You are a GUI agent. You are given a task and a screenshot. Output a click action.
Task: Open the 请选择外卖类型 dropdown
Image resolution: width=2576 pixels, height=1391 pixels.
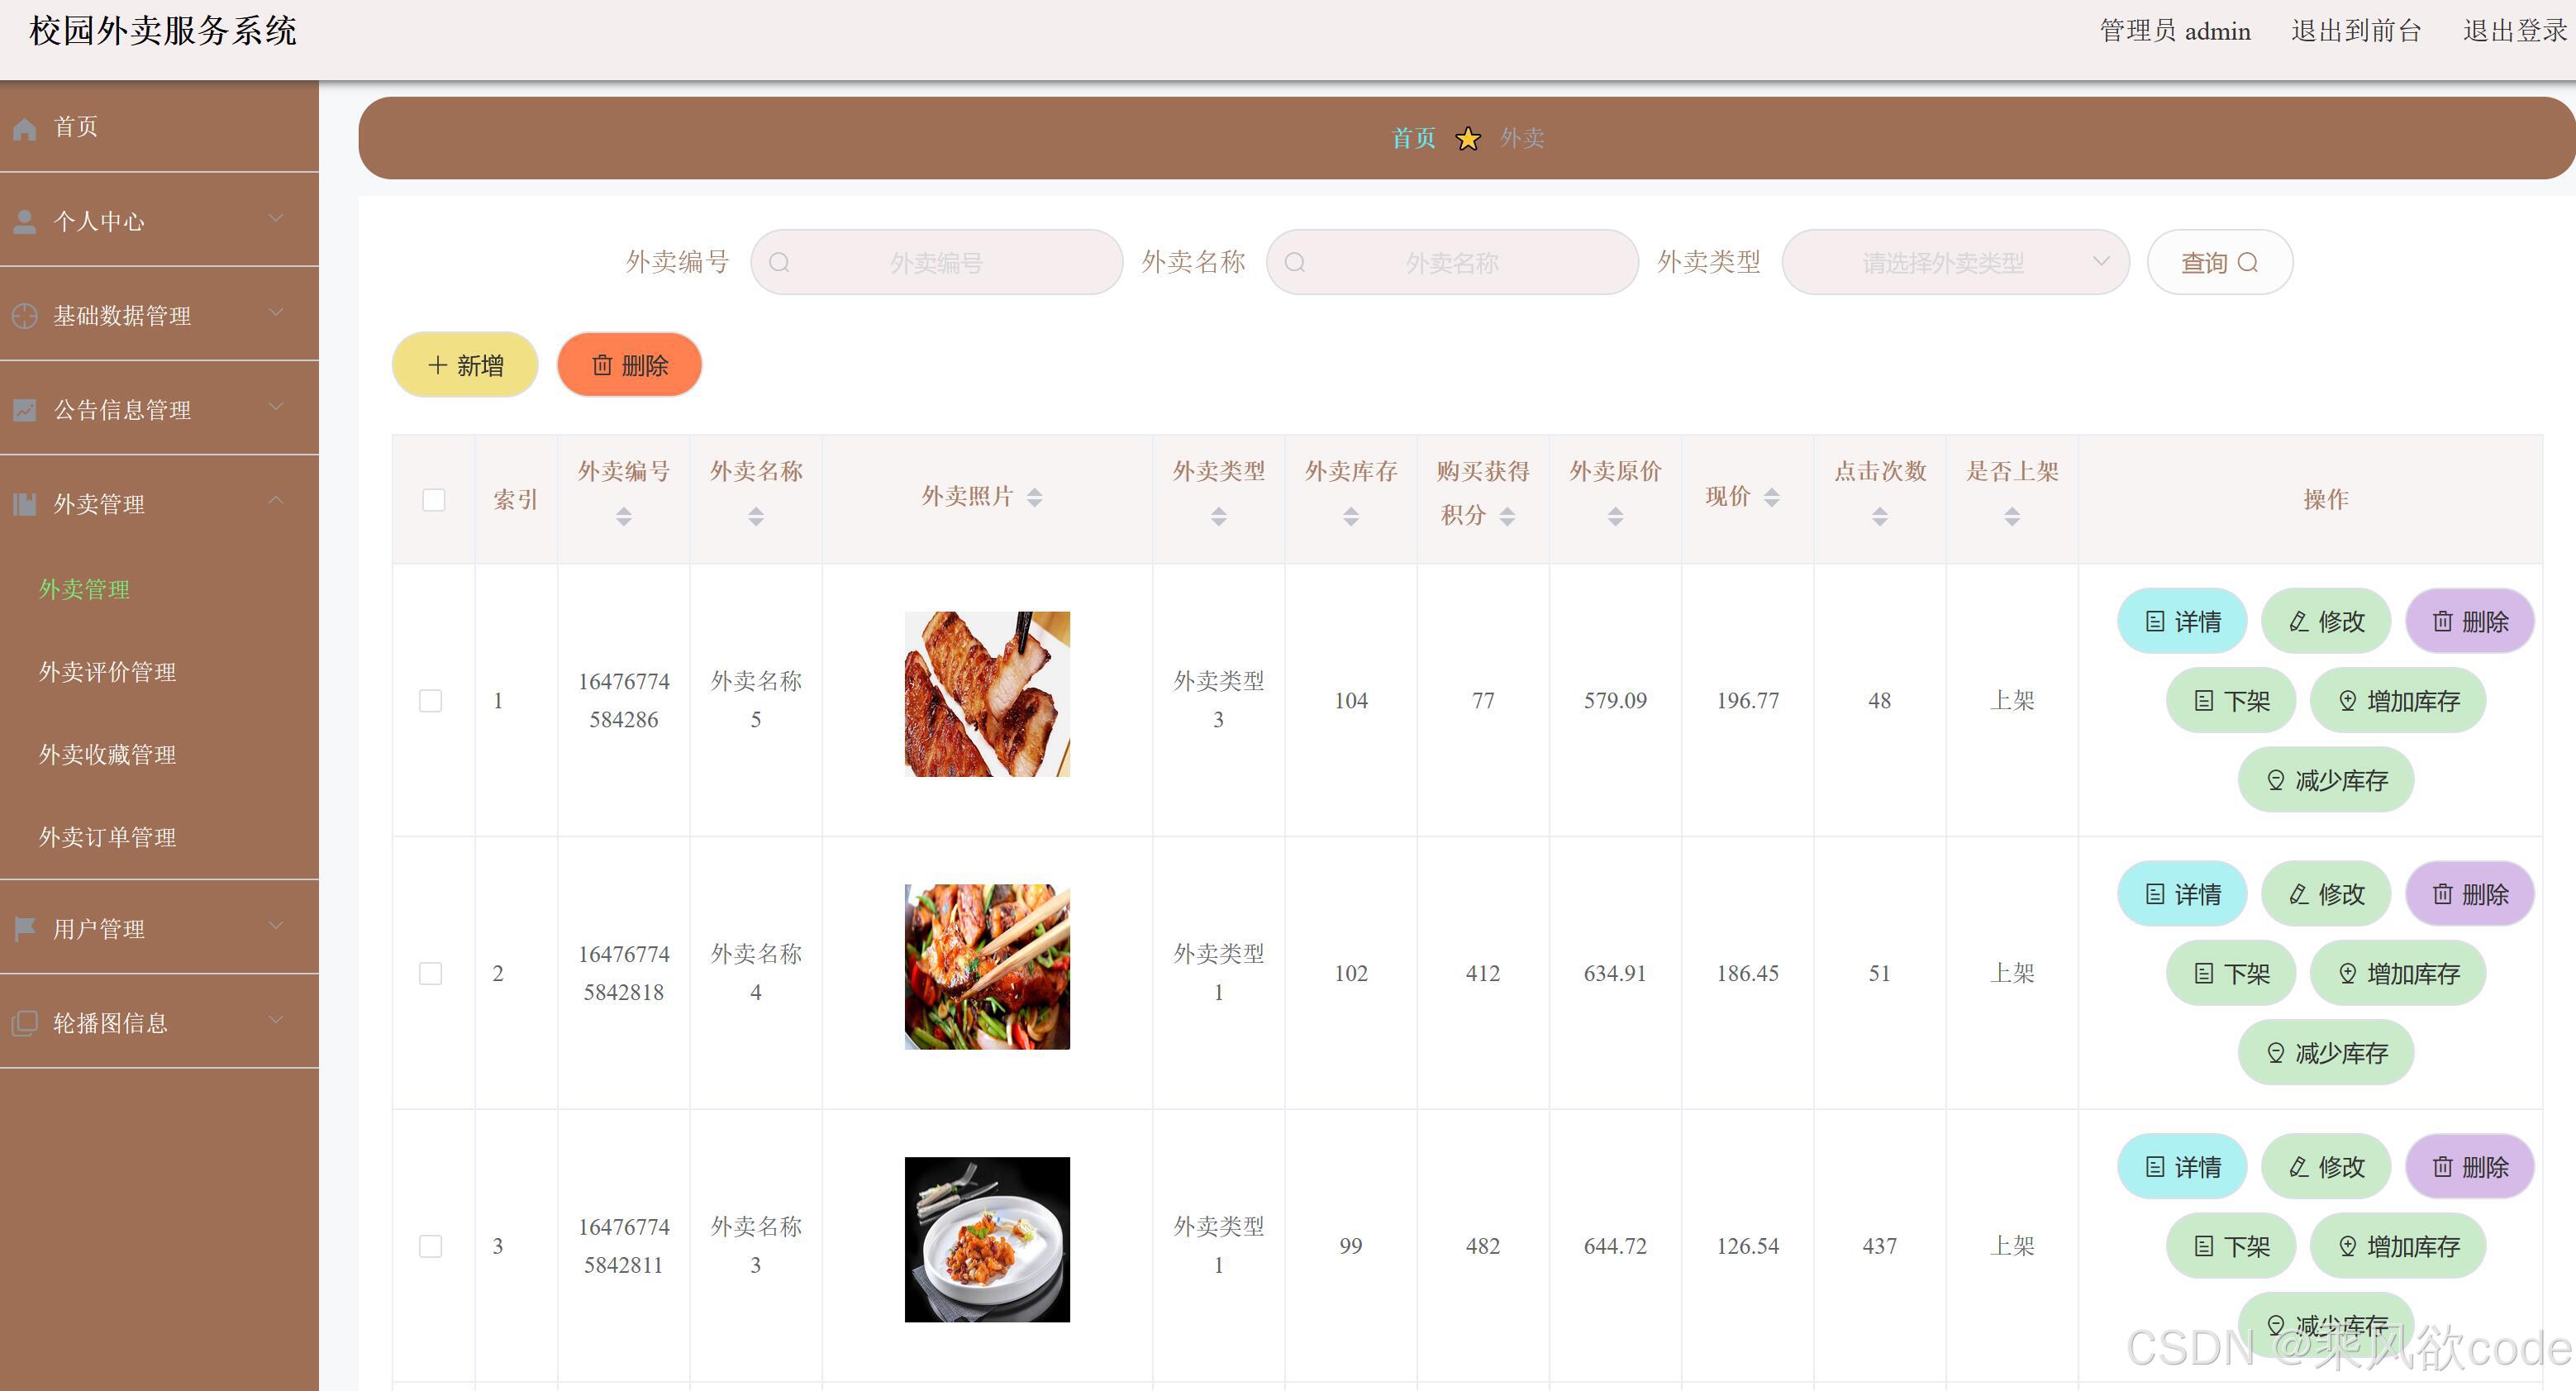pyautogui.click(x=1954, y=263)
